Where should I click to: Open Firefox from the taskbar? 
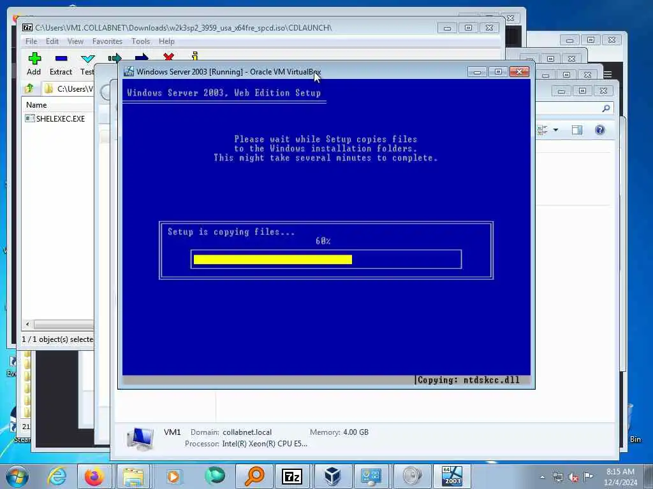pyautogui.click(x=94, y=476)
